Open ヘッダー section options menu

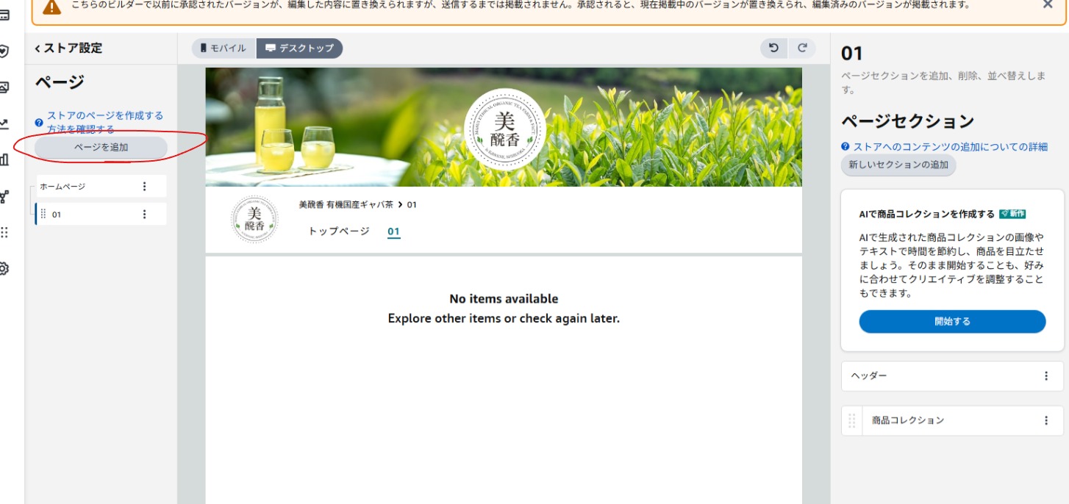point(1046,376)
